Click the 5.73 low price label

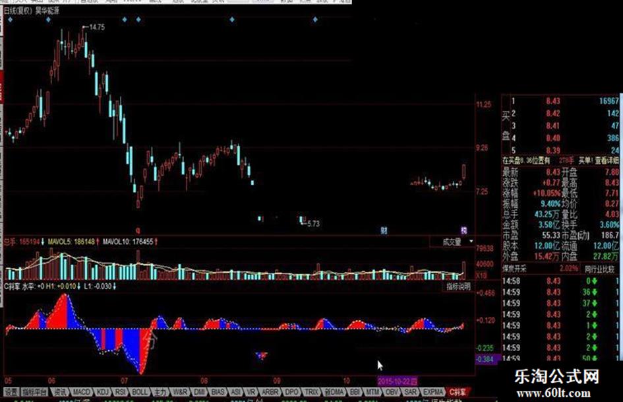(x=313, y=224)
